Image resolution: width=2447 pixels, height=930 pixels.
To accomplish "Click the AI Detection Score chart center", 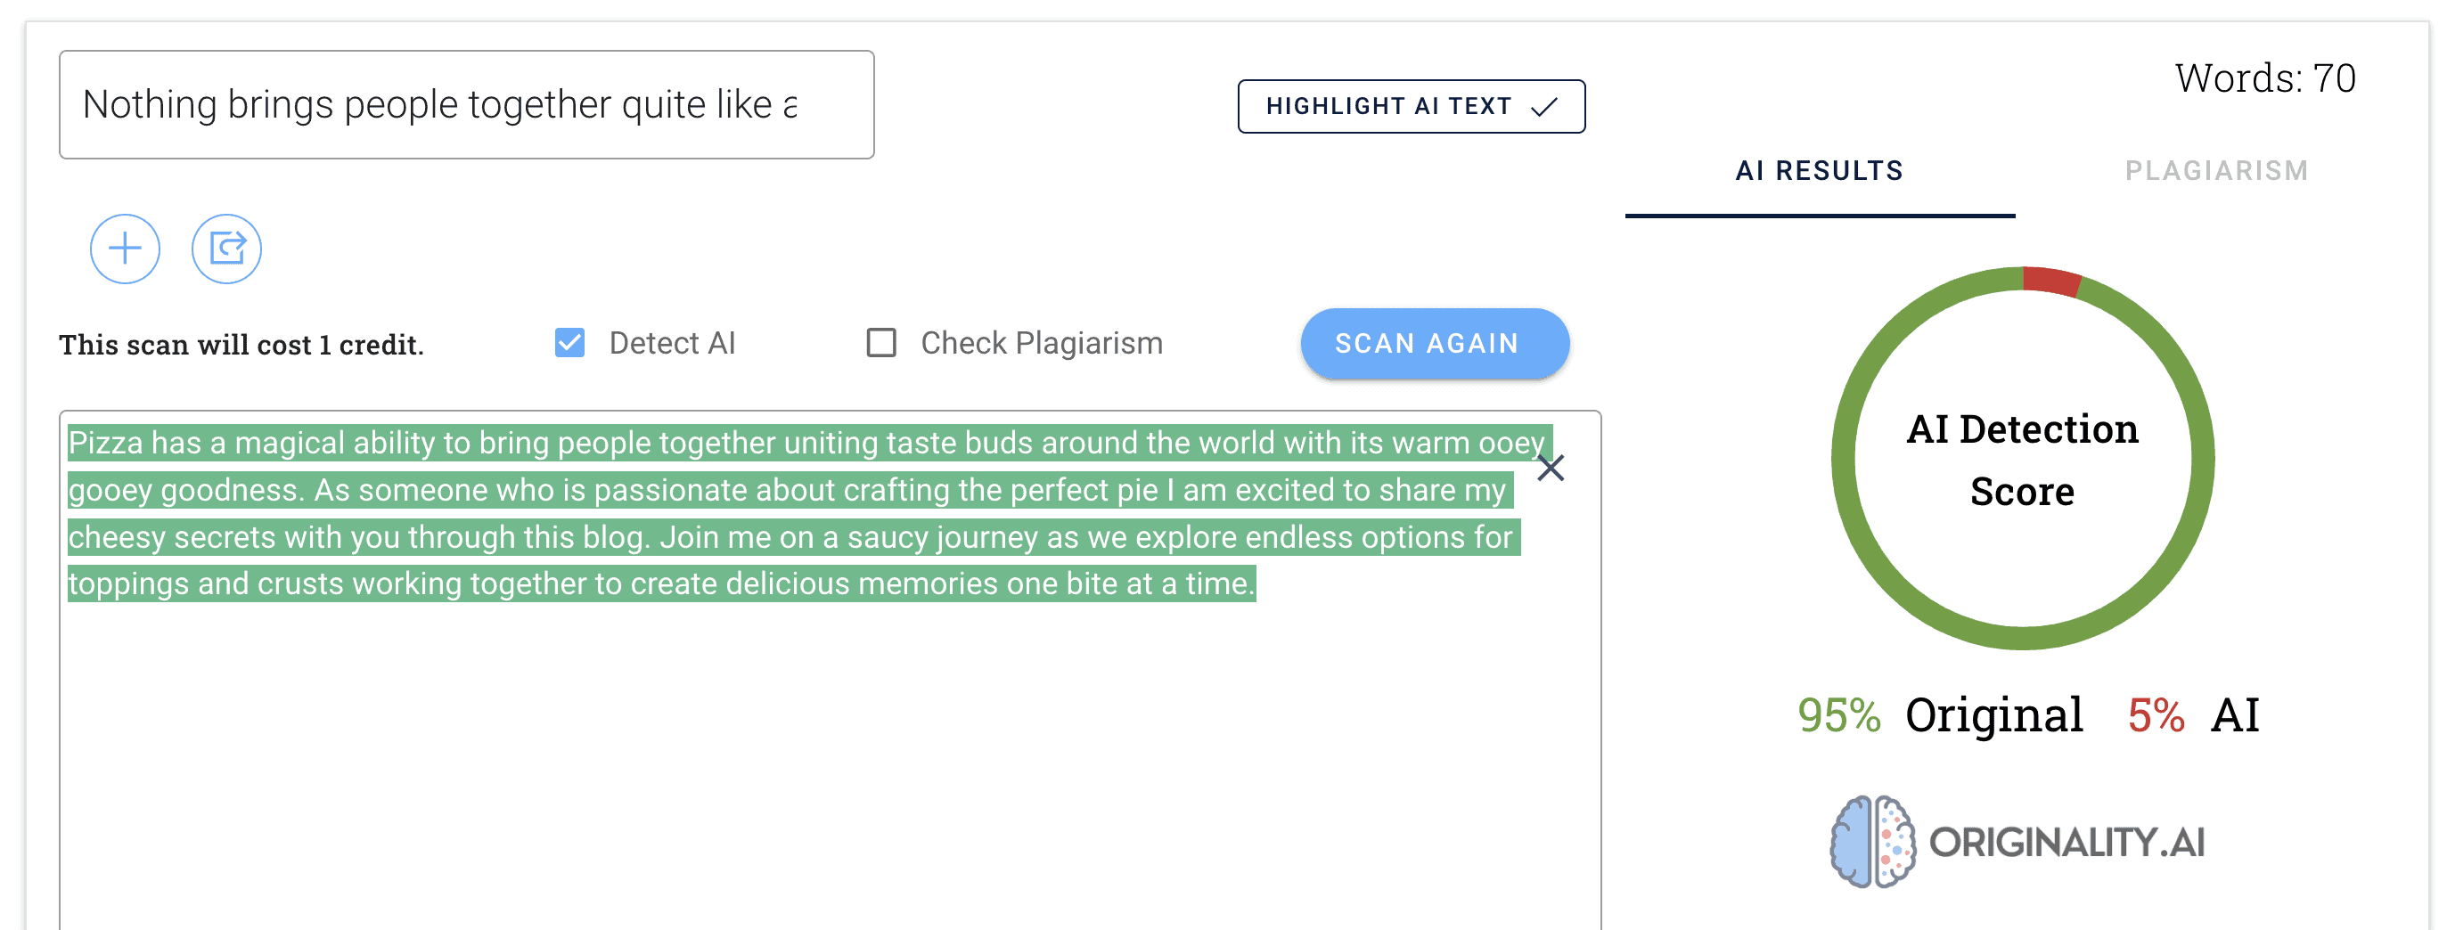I will 2023,460.
